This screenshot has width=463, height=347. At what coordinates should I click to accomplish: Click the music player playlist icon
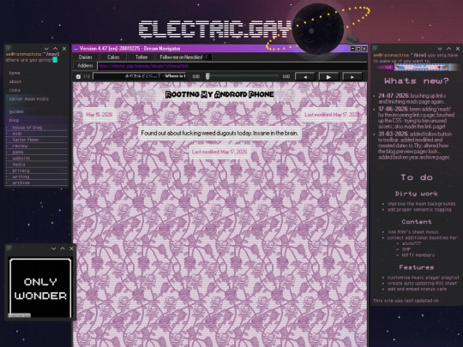click(78, 76)
